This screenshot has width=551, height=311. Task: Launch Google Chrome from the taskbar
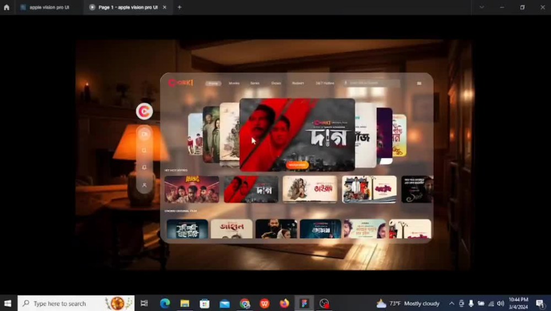click(245, 303)
